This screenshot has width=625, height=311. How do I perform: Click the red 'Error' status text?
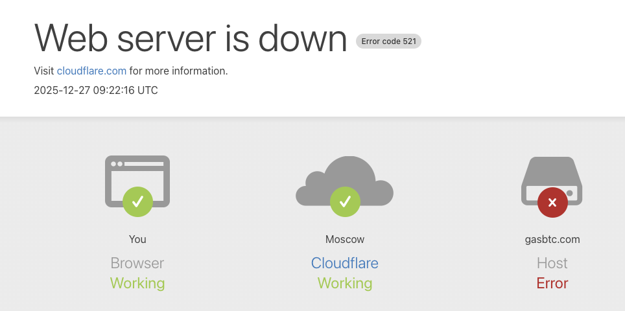click(x=552, y=283)
